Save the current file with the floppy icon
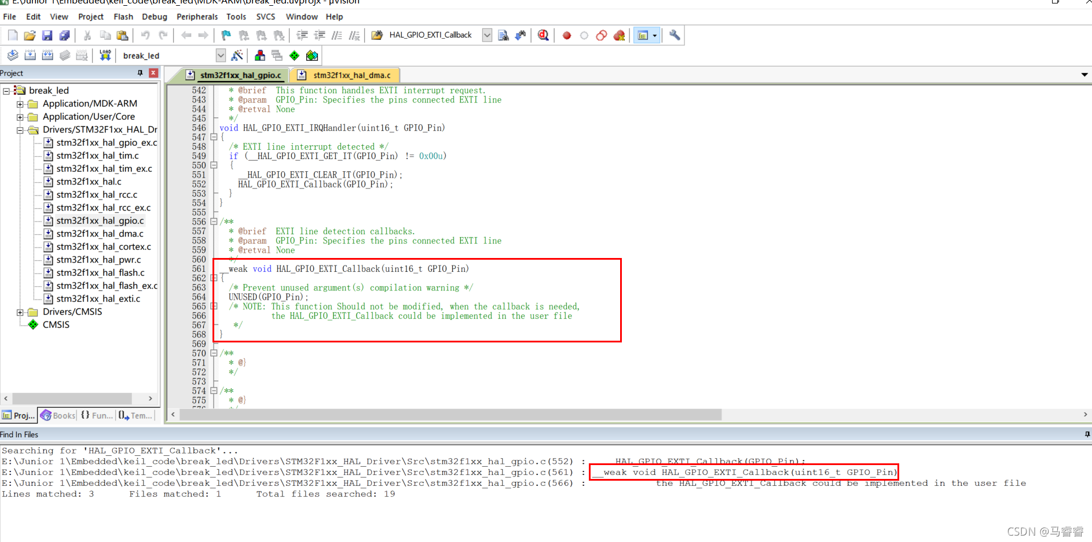Screen dimensions: 1092x542 pos(47,35)
